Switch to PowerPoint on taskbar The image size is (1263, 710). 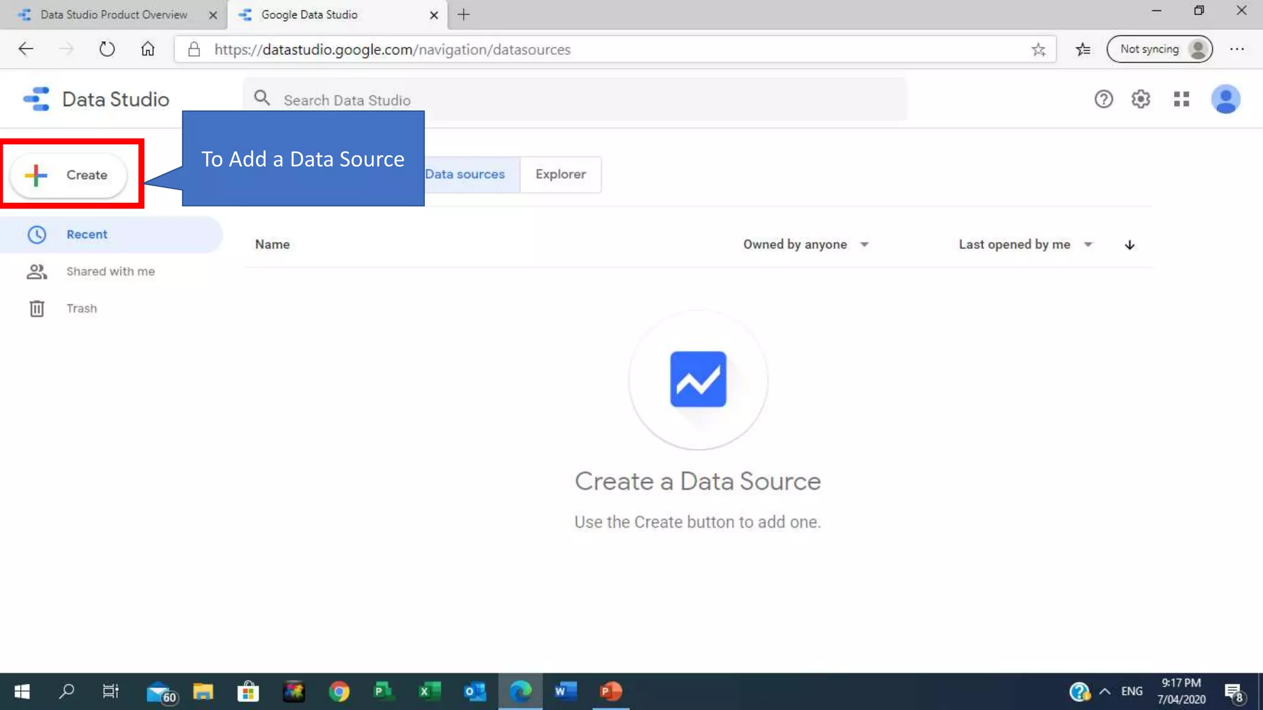click(x=611, y=692)
